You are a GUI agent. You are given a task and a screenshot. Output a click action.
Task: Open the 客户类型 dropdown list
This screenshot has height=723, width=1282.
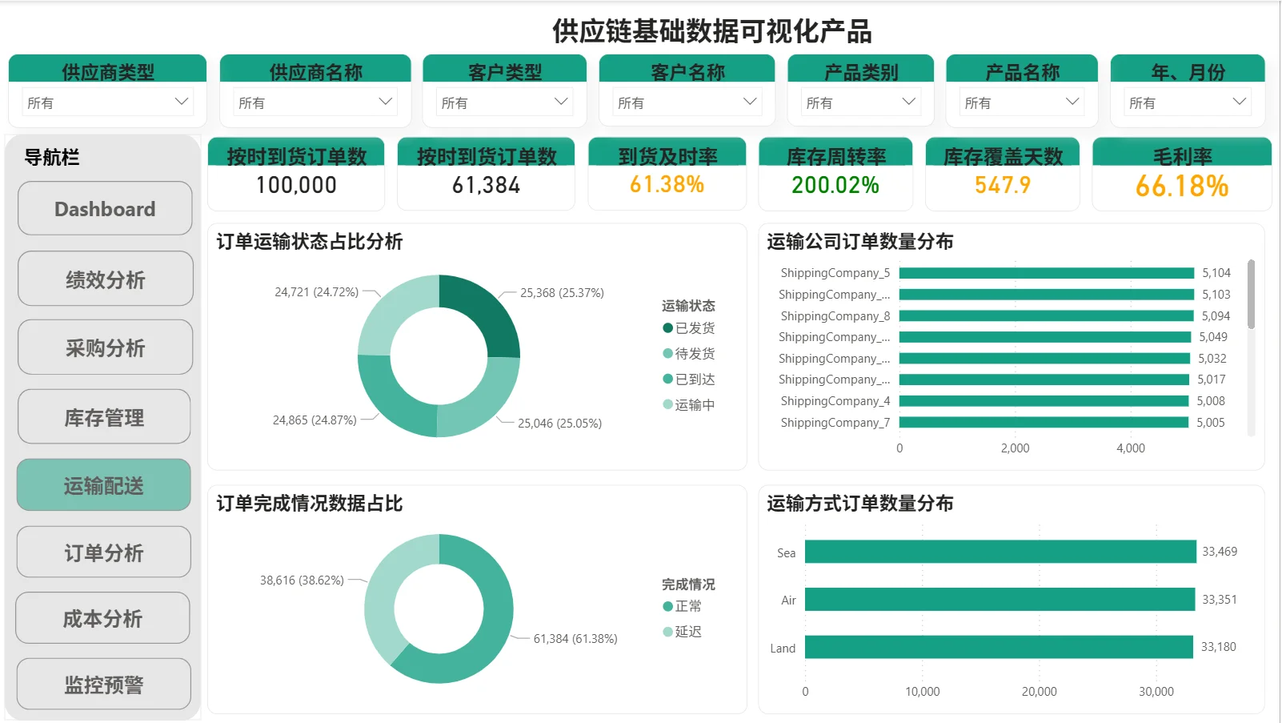pyautogui.click(x=504, y=102)
